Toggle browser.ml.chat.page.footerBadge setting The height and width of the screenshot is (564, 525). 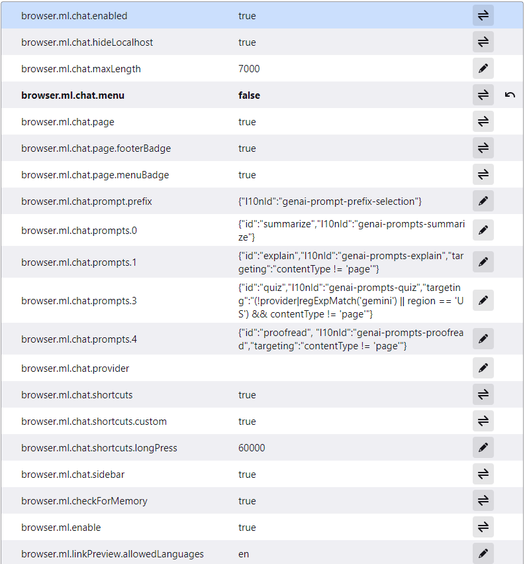pyautogui.click(x=483, y=148)
